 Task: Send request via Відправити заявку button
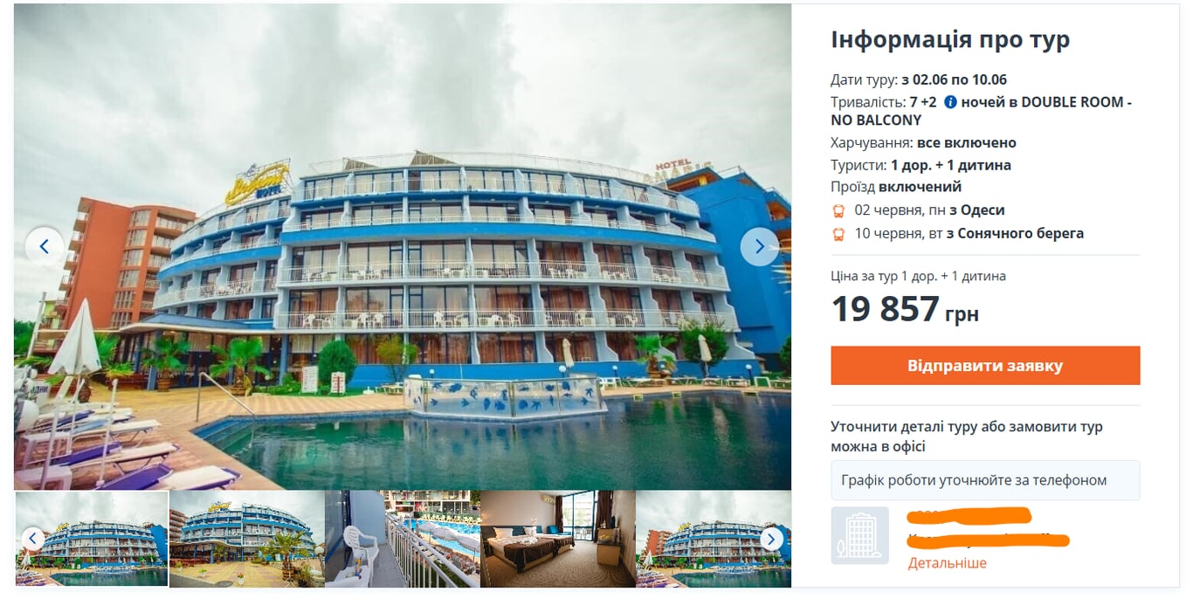click(x=985, y=365)
